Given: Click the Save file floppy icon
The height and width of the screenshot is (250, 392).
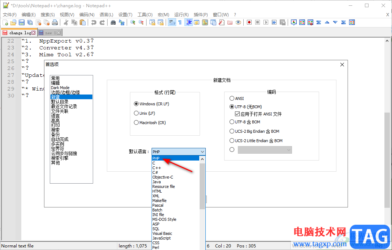Looking at the screenshot, I should (x=22, y=22).
